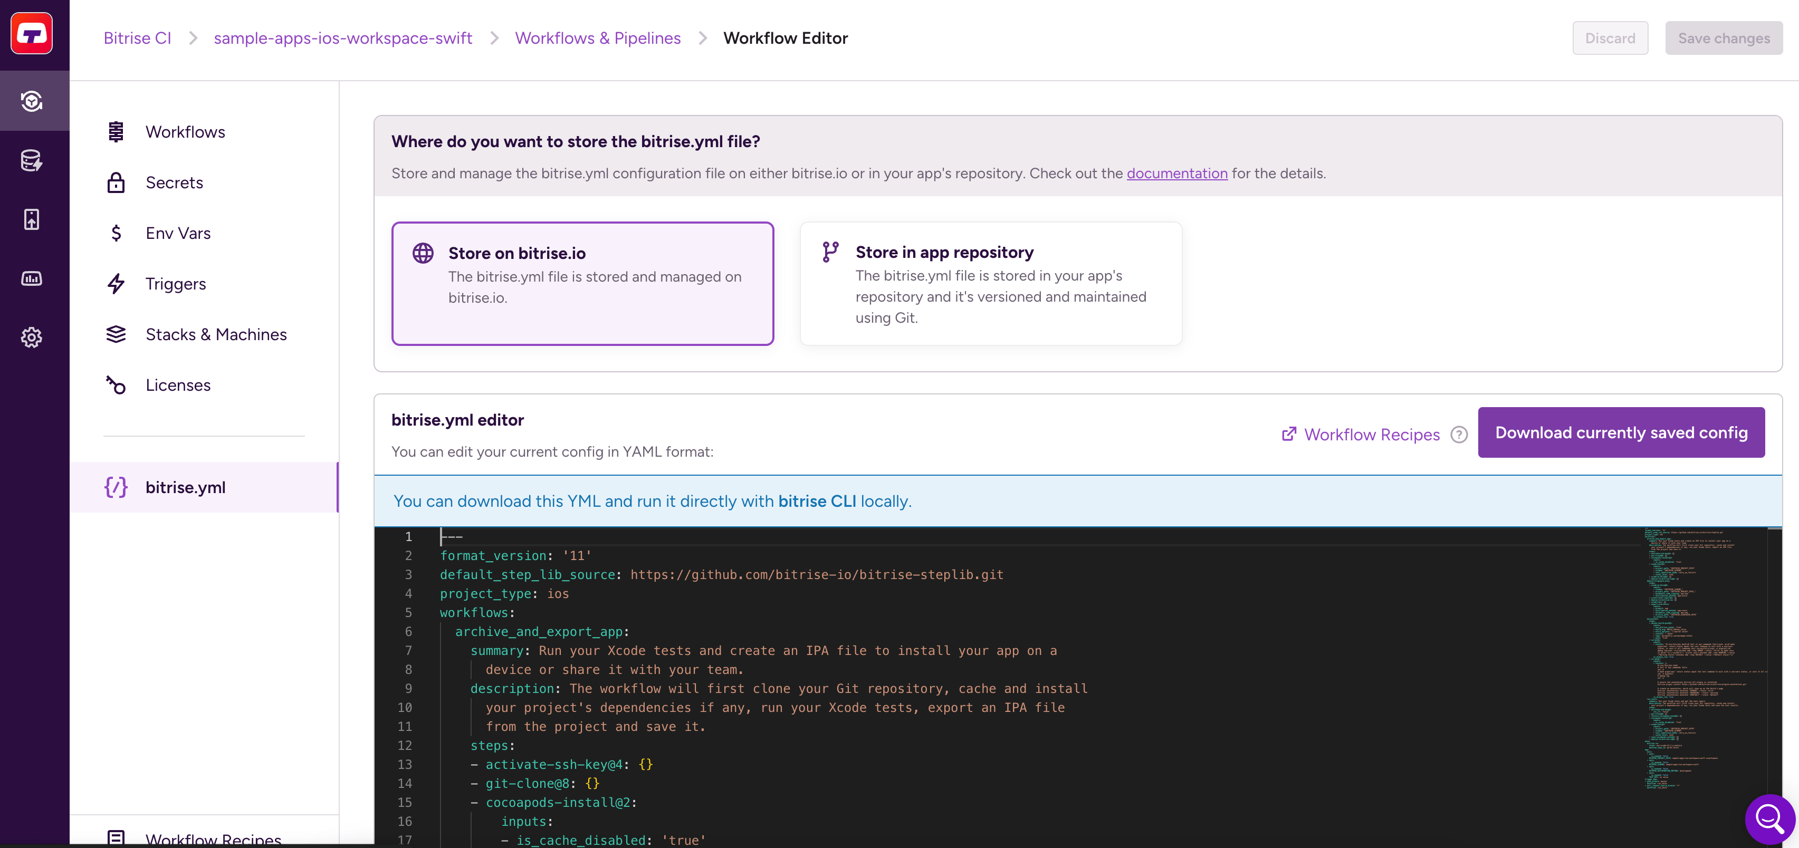Image resolution: width=1799 pixels, height=848 pixels.
Task: Open the mobile release management sidebar icon
Action: click(32, 219)
